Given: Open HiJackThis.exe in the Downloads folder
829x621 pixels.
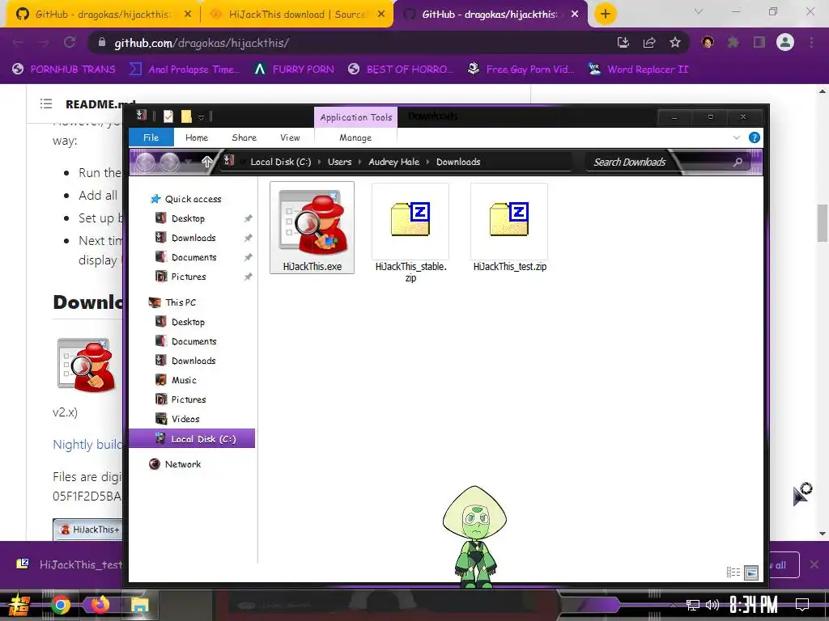Looking at the screenshot, I should (312, 227).
